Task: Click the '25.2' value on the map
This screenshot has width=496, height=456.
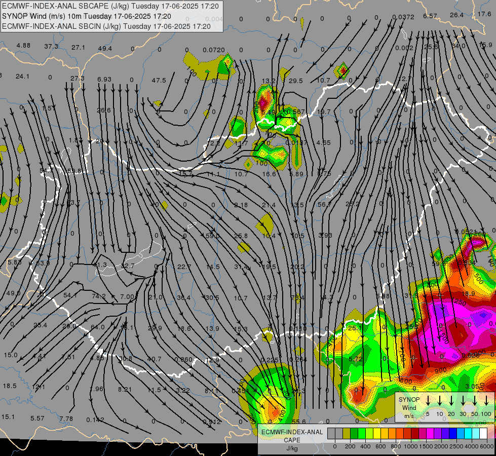Action: [x=353, y=204]
